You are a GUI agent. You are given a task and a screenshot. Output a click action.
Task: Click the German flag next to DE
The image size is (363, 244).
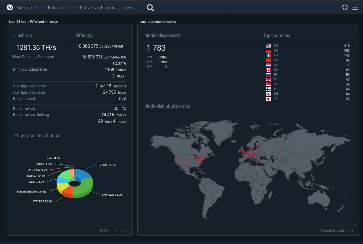click(x=268, y=51)
